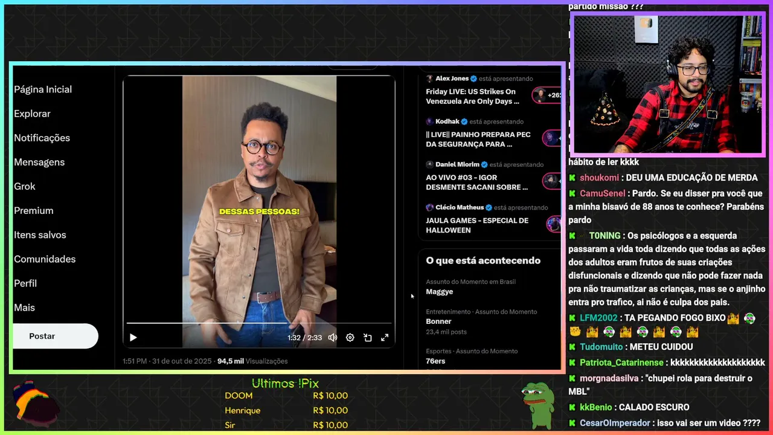The height and width of the screenshot is (435, 773).
Task: Click the Sir pix donation row
Action: click(286, 425)
